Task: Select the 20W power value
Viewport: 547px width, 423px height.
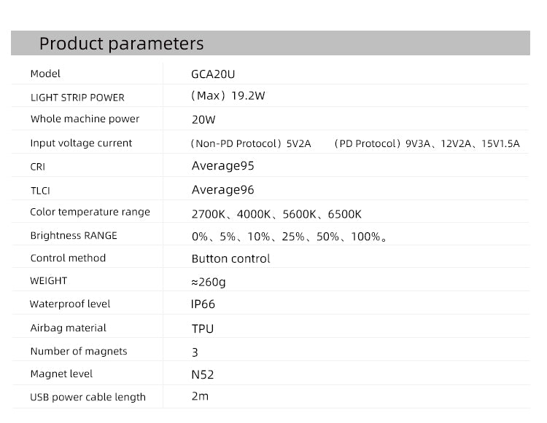Action: point(203,119)
